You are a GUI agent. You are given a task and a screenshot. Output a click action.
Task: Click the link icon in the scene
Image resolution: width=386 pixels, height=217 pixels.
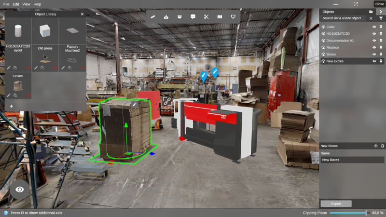167,101
